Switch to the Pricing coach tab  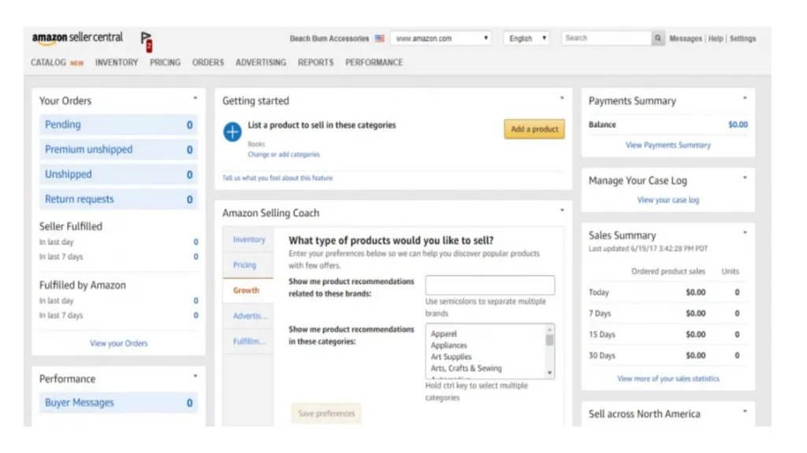[x=248, y=265]
